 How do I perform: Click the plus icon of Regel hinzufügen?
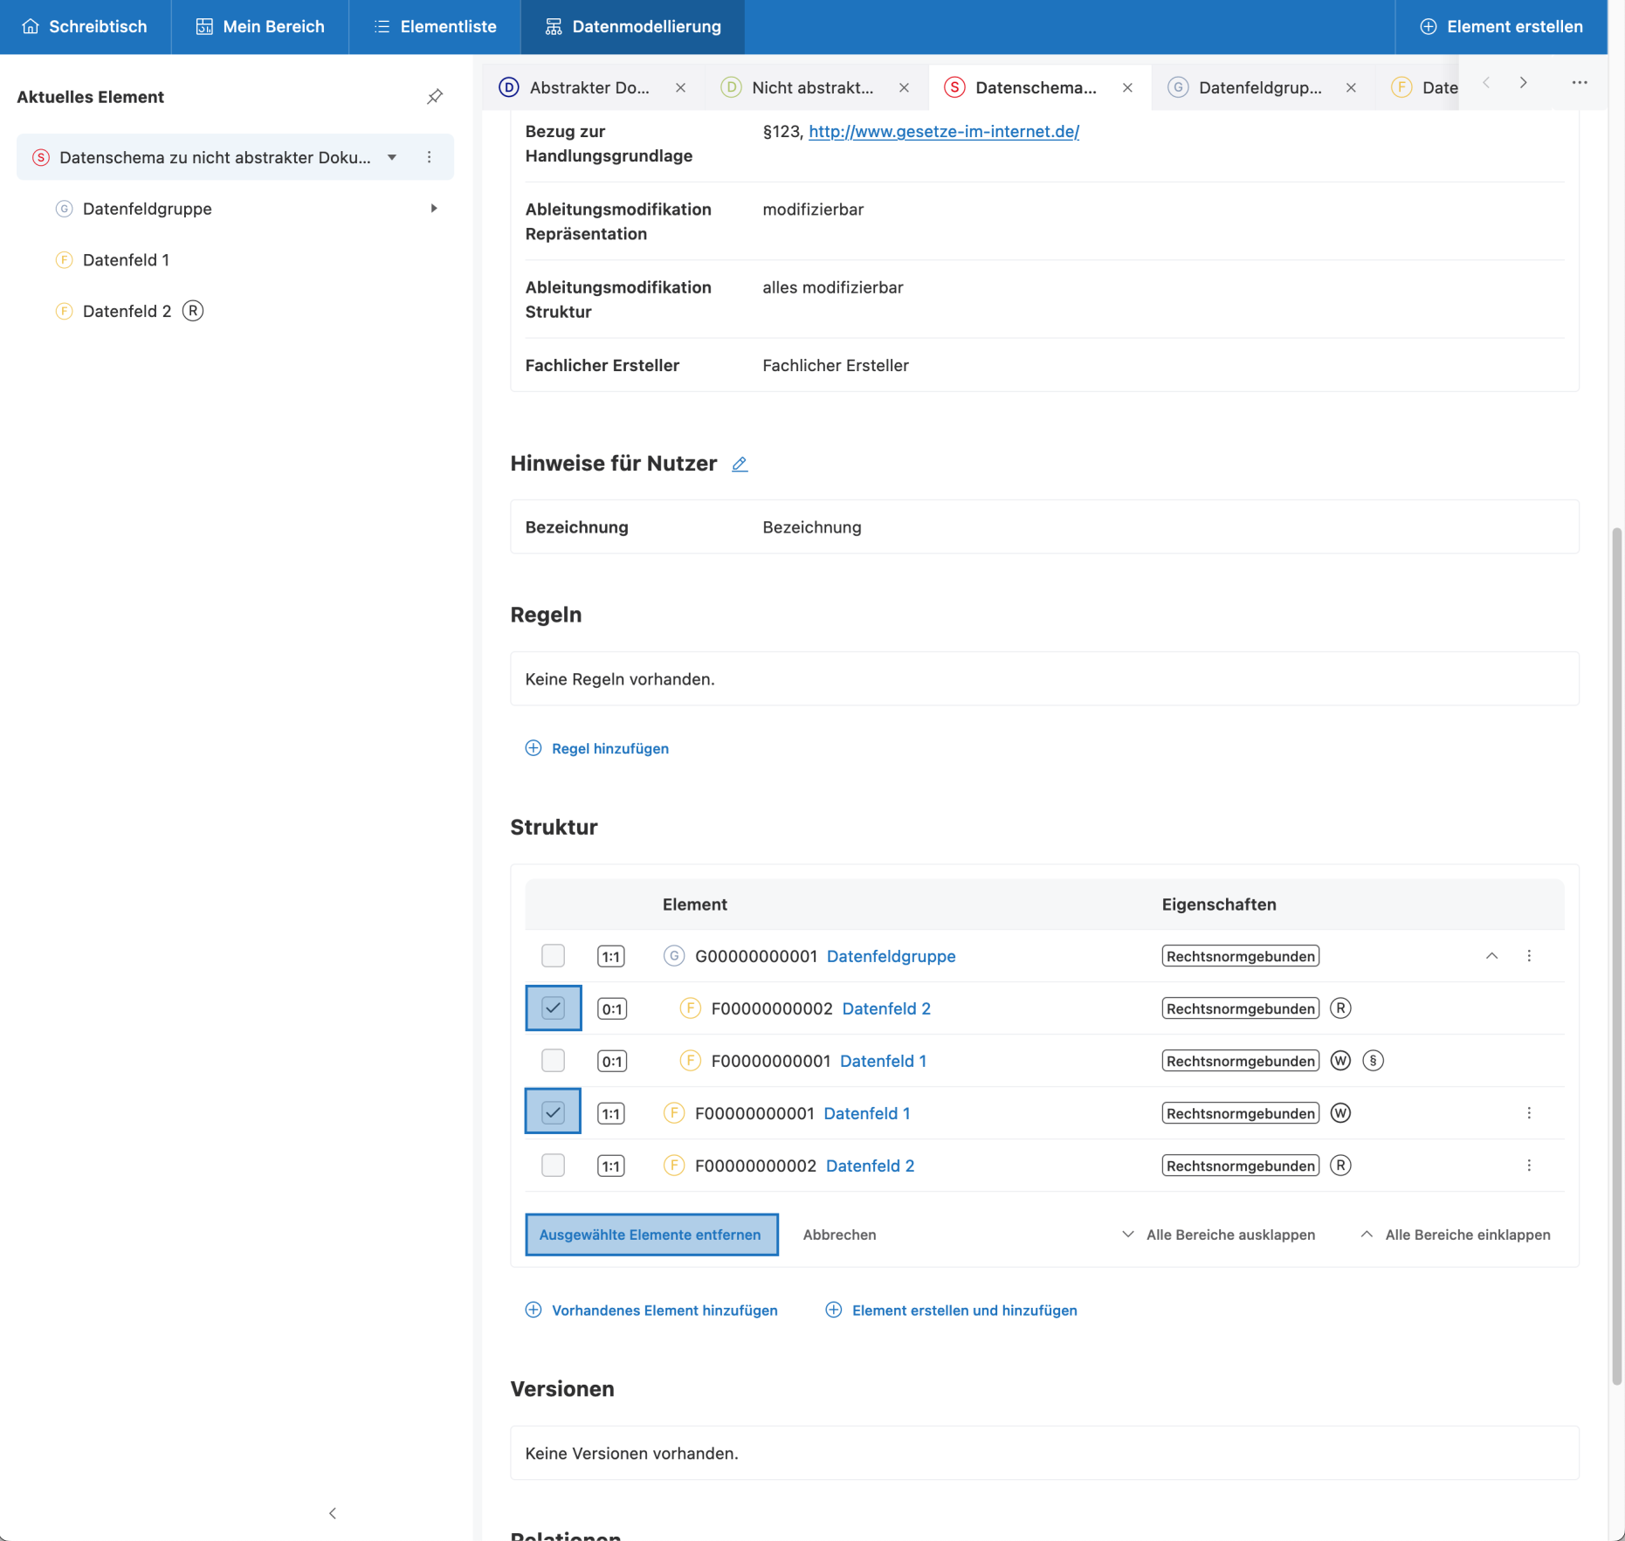pyautogui.click(x=533, y=748)
